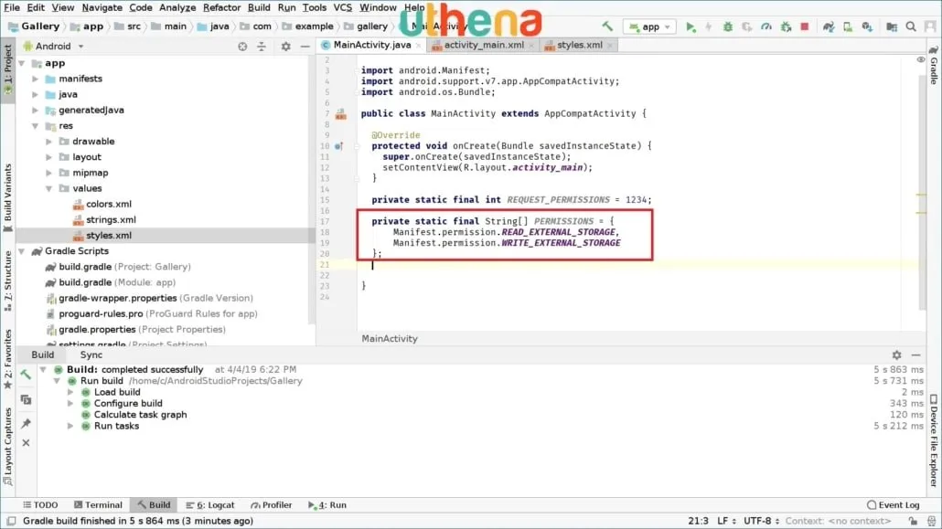Expand the drawable folder
Screen dimensions: 942x529
pos(49,141)
